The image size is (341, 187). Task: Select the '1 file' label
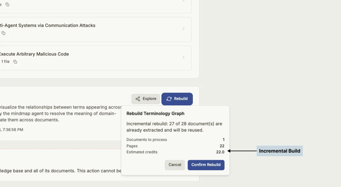pos(5,62)
